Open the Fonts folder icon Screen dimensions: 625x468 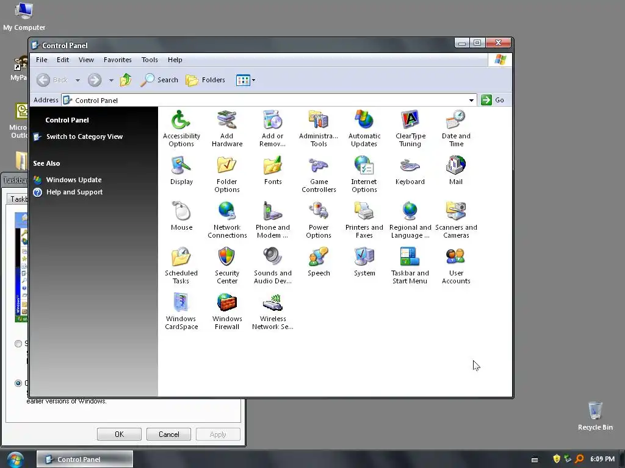[273, 171]
